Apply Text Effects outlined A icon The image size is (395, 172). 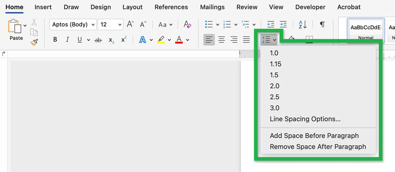[143, 40]
